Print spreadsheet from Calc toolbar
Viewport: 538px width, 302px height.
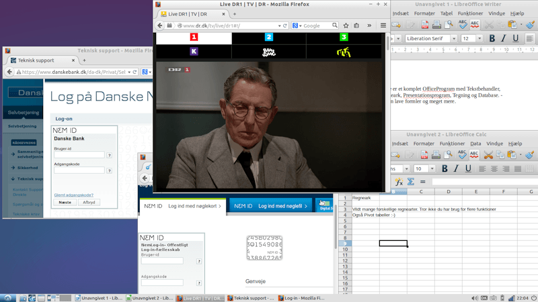436,155
